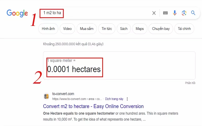
Task: Open the Hình ảnh filter tab
Action: [x=48, y=29]
